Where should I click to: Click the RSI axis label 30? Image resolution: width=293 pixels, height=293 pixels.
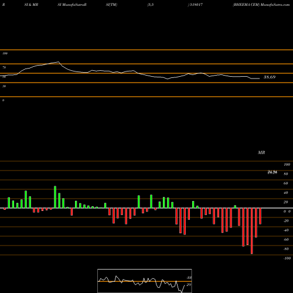point(4,86)
